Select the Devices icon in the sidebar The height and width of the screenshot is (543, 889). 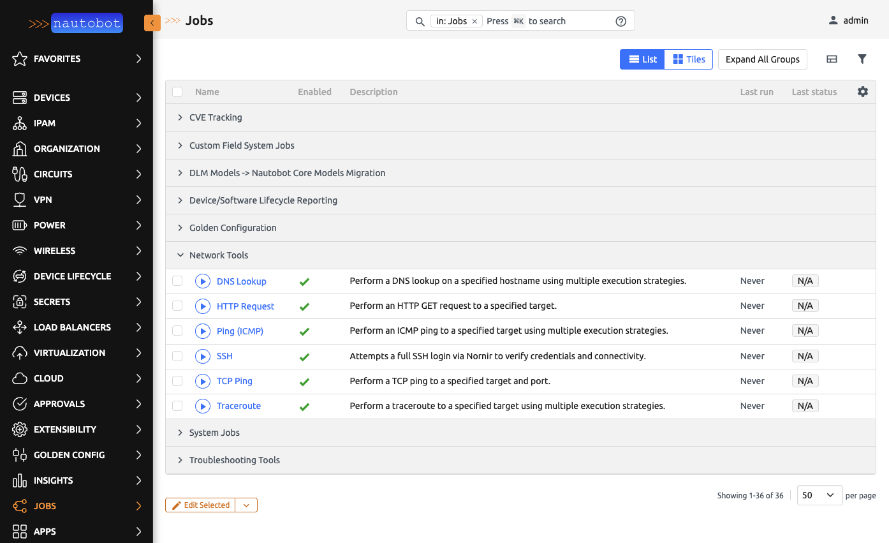tap(18, 97)
